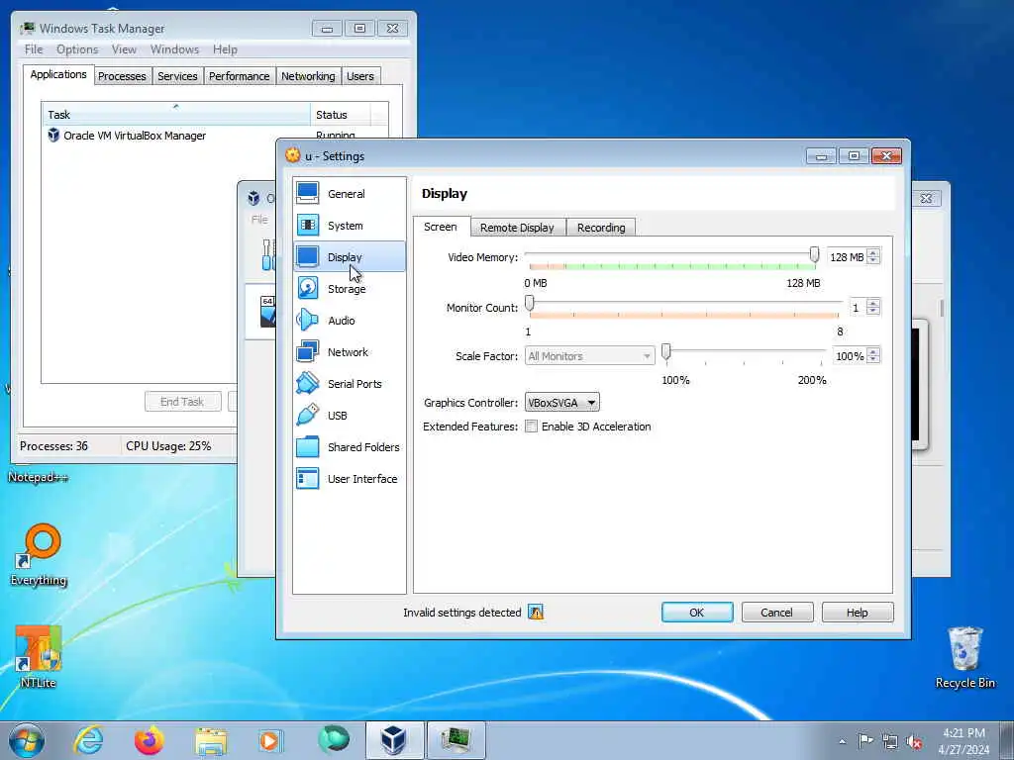The height and width of the screenshot is (760, 1014).
Task: Select the Display category icon
Action: coord(308,256)
